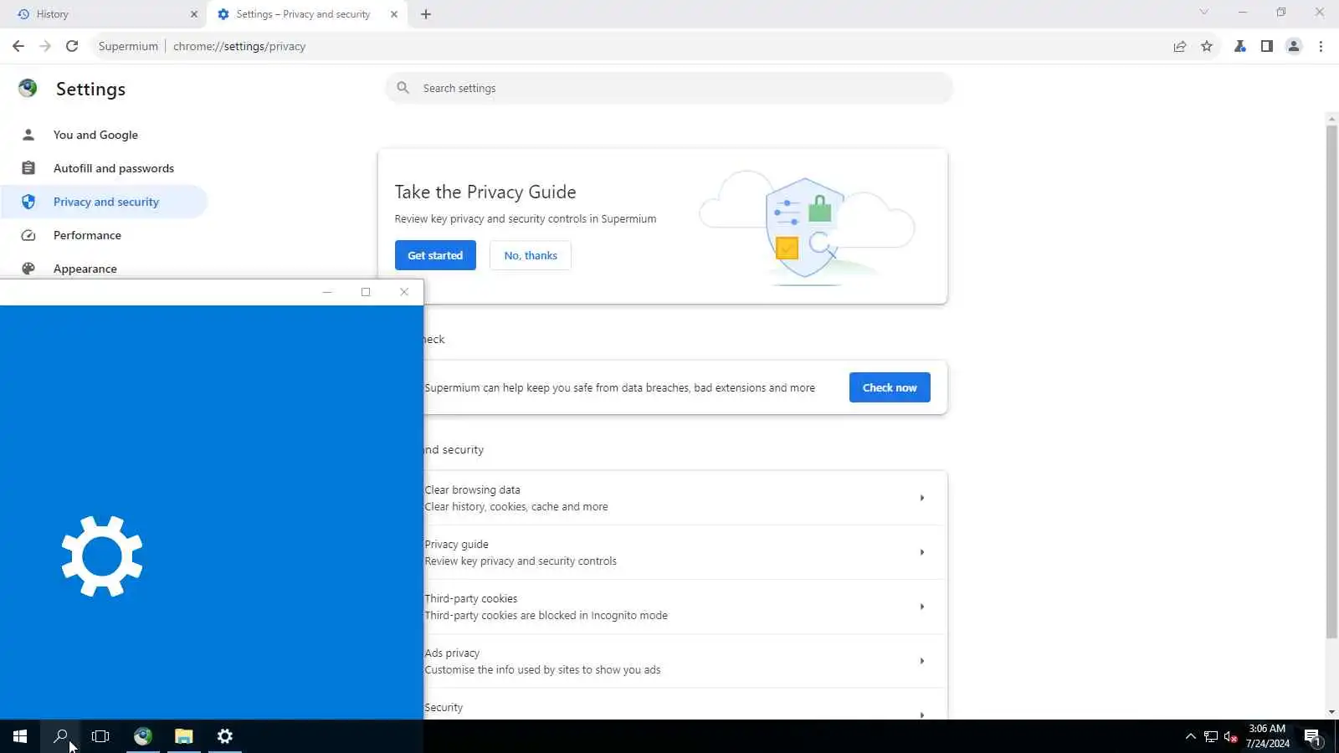Open the three-dot browser menu
This screenshot has width=1339, height=753.
(x=1321, y=46)
